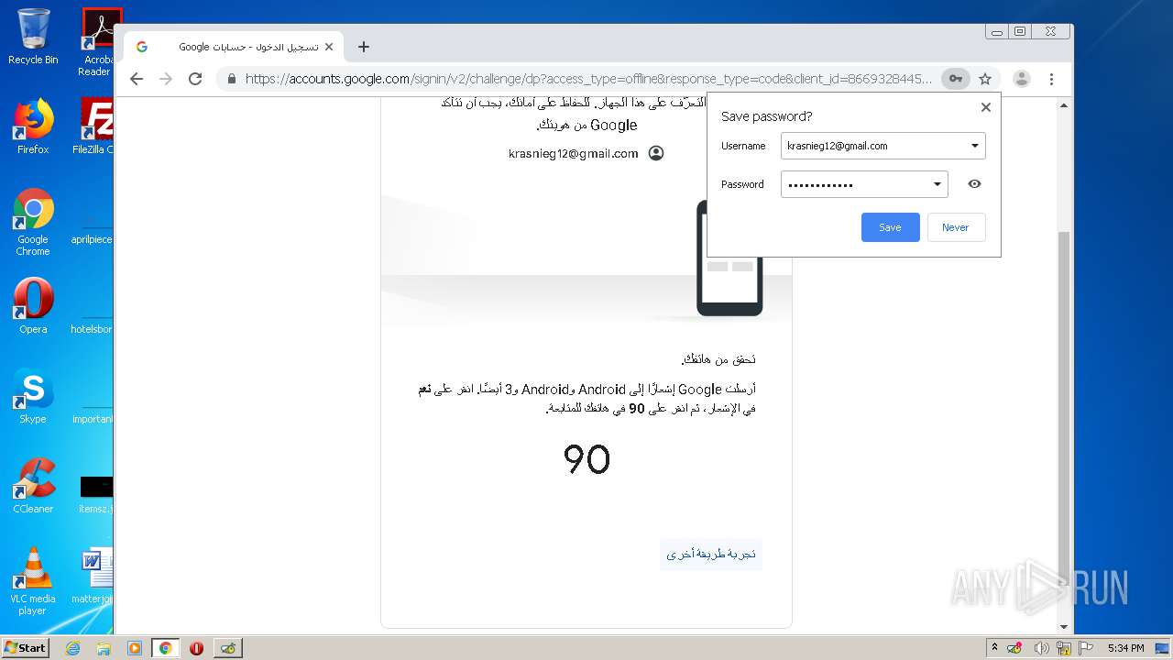Open Skype desktop icon
1173x660 pixels.
click(33, 396)
